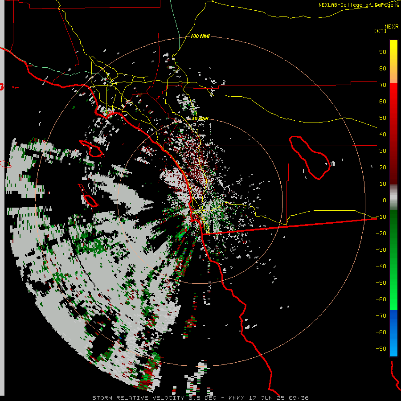401x401 pixels.
Task: Click the 100 NMI range ring label
Action: [200, 36]
